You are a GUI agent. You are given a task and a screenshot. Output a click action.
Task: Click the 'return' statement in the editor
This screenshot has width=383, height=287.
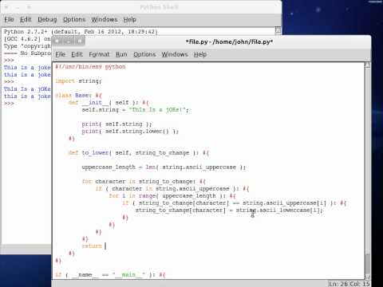[x=92, y=246]
